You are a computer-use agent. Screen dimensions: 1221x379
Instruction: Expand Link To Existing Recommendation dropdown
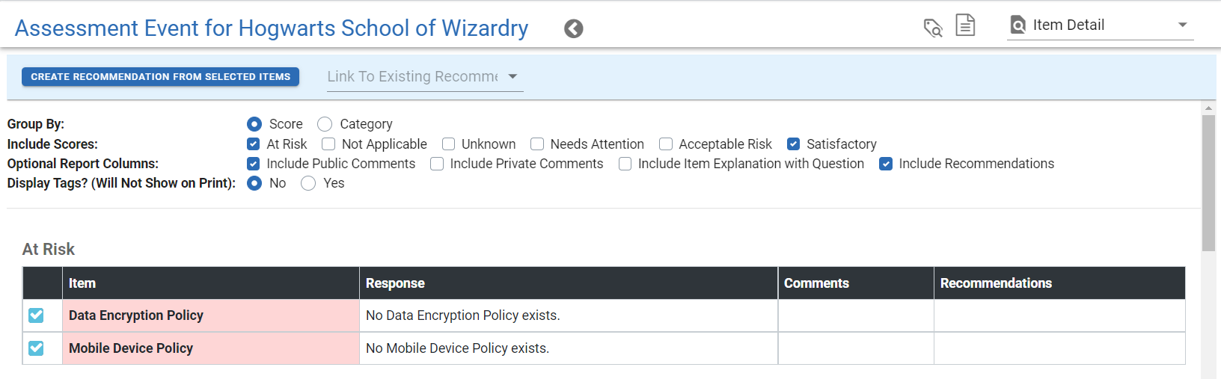(425, 77)
